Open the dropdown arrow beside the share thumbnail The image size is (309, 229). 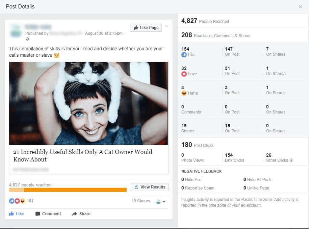163,201
